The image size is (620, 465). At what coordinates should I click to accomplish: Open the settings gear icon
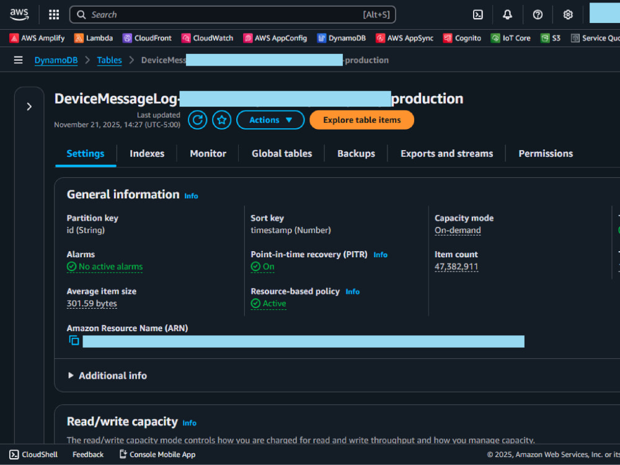[568, 15]
